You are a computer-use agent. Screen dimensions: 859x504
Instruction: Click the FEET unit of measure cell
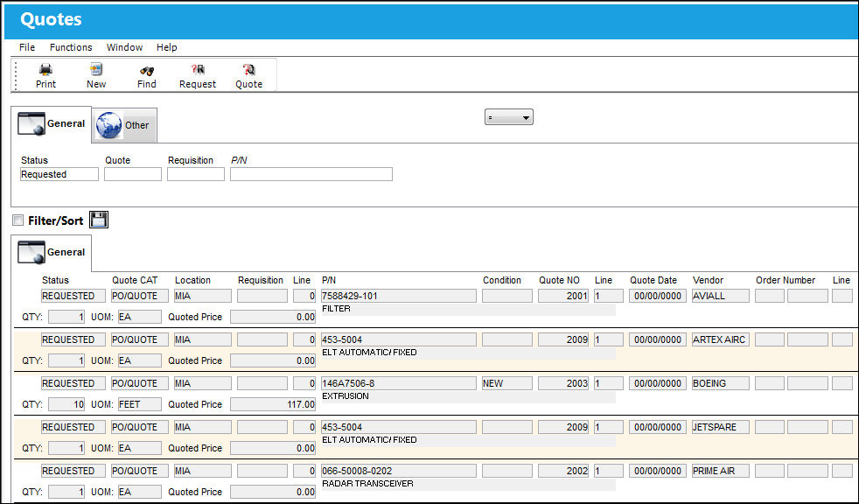pyautogui.click(x=140, y=404)
